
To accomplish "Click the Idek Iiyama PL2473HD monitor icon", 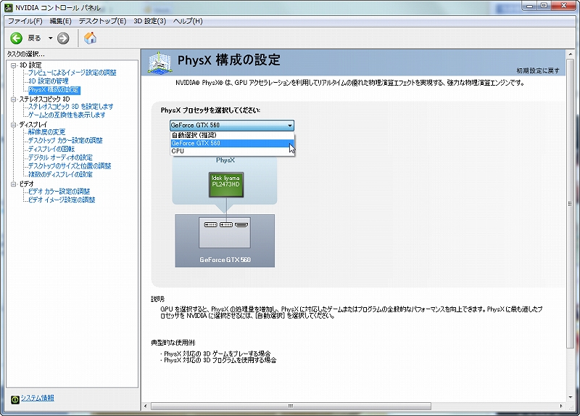I will [x=226, y=184].
